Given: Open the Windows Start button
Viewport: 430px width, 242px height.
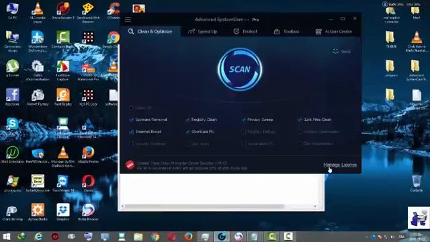Looking at the screenshot, I should (x=6, y=237).
